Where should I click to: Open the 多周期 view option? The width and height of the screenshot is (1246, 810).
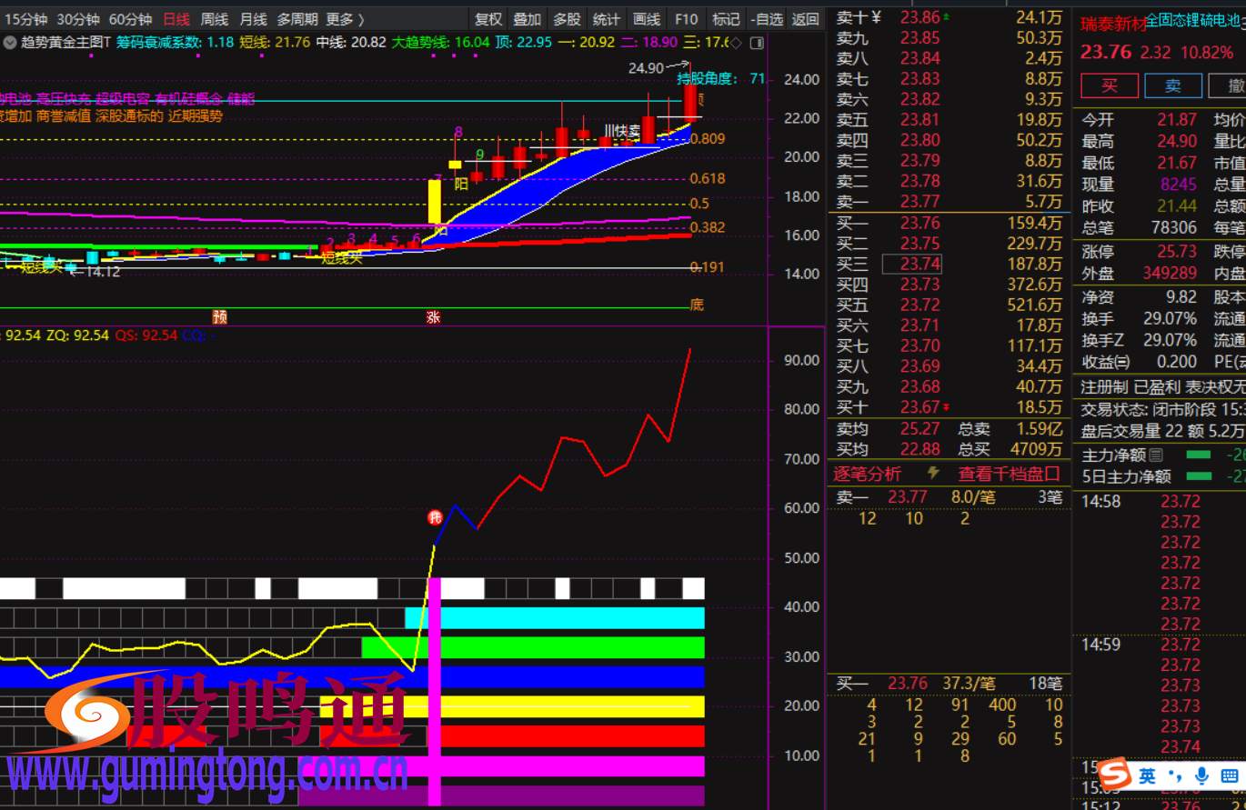point(296,19)
